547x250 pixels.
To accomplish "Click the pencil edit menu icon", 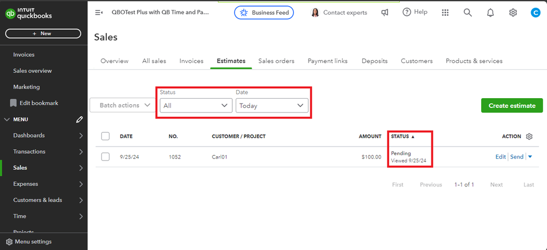I will pos(79,120).
